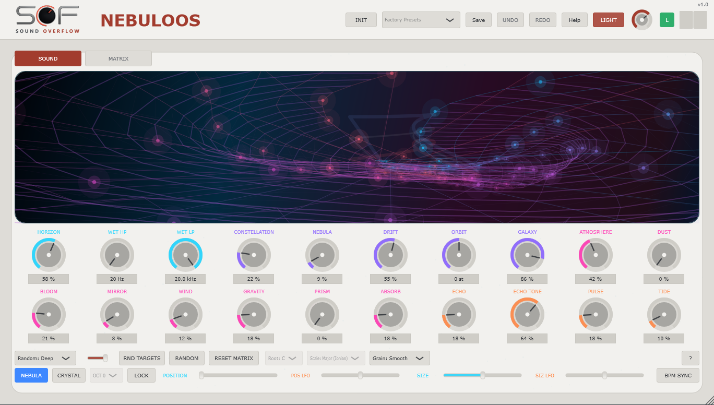Click the Wet HP 20 Hz value field

[117, 279]
